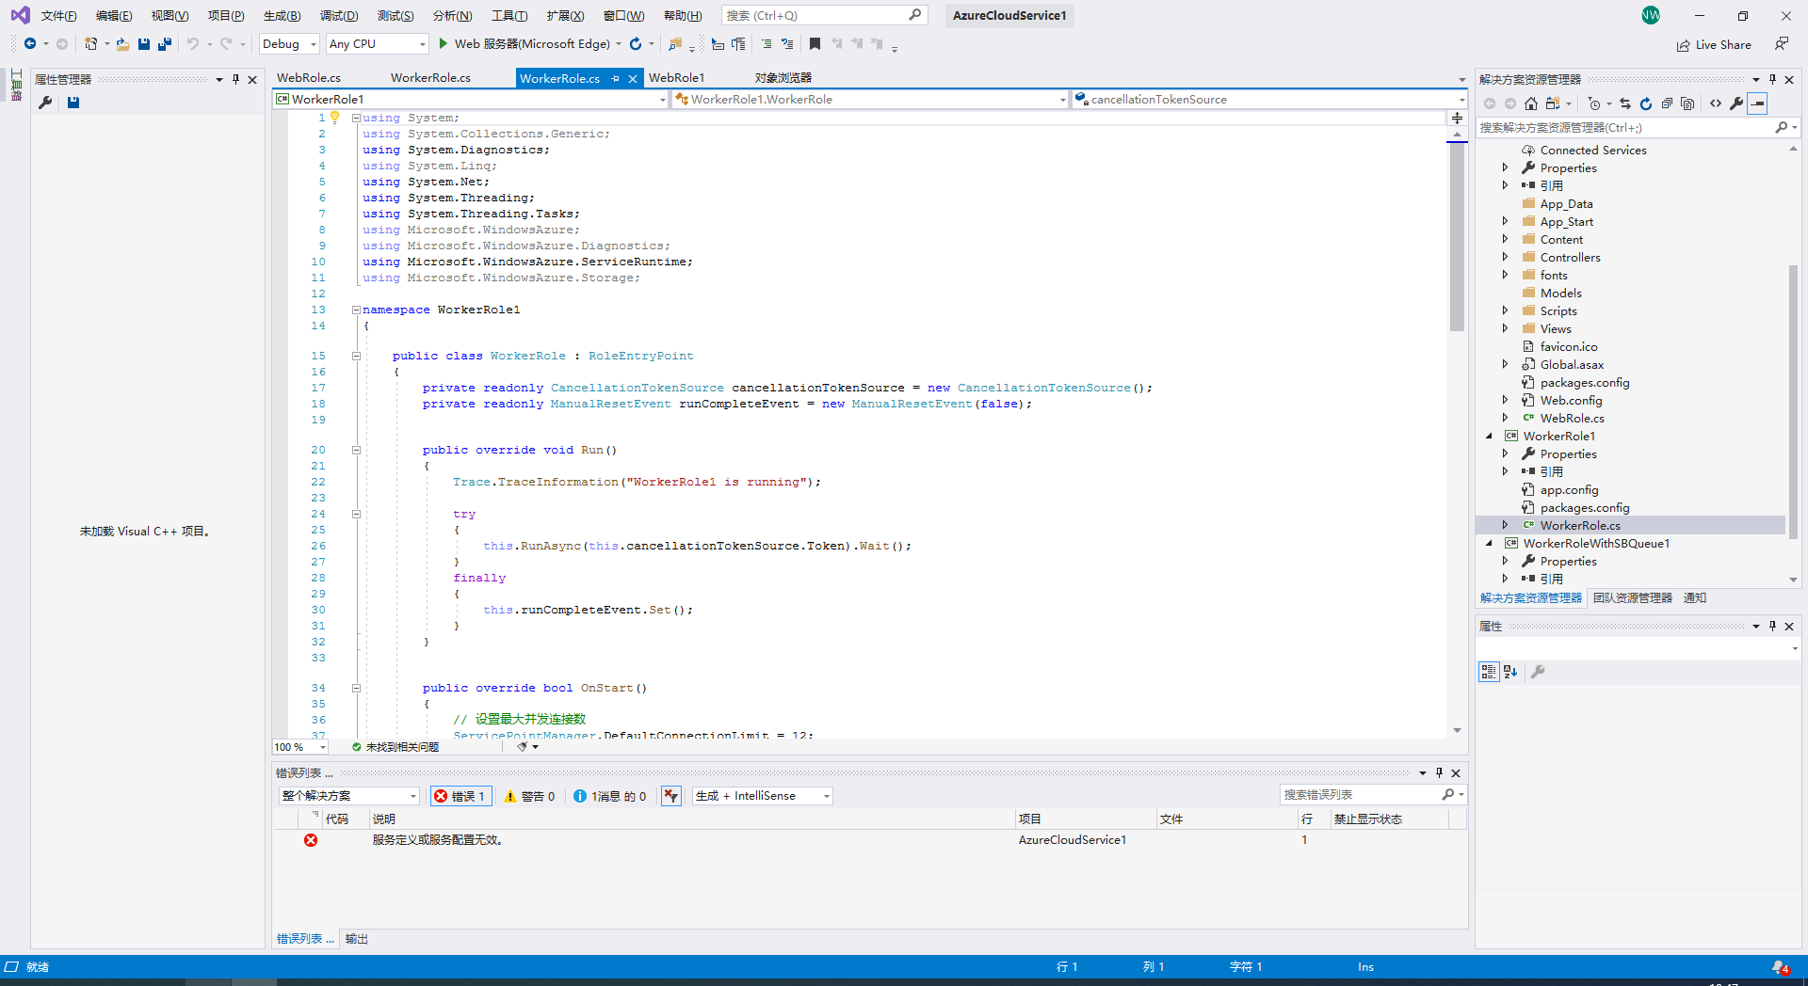The image size is (1808, 986).
Task: Toggle the warnings filter 警告 0
Action: tap(529, 796)
